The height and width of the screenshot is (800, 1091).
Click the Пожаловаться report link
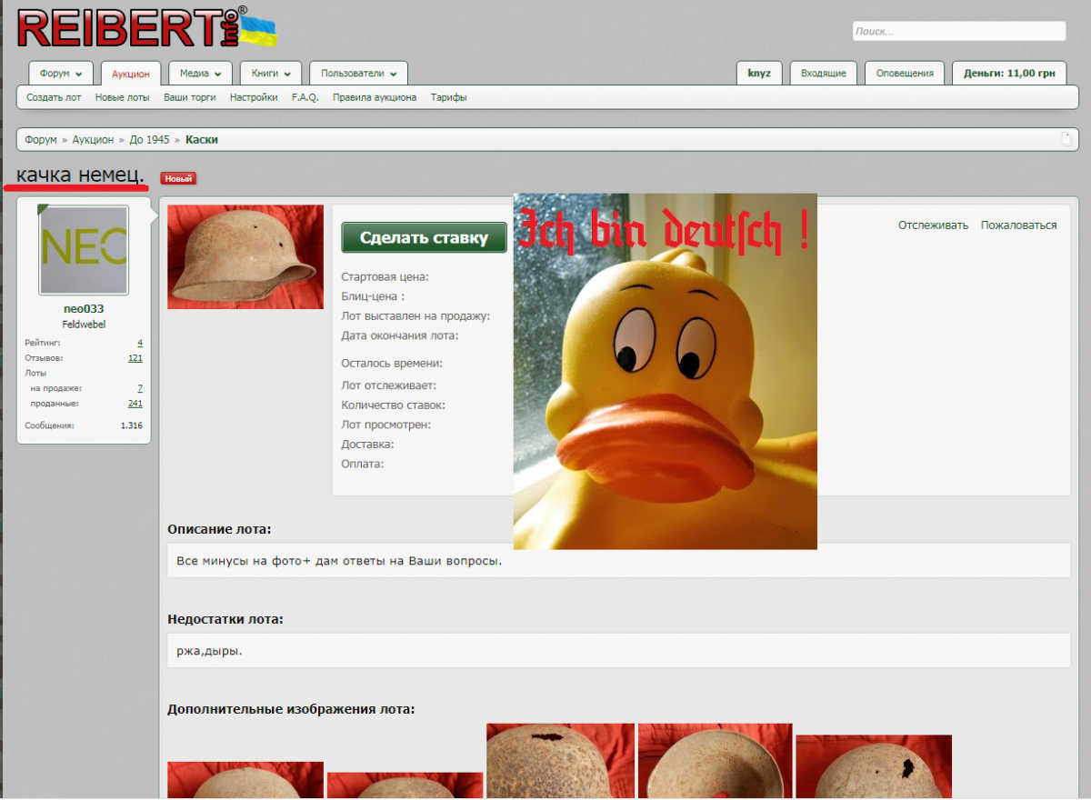pos(1019,225)
